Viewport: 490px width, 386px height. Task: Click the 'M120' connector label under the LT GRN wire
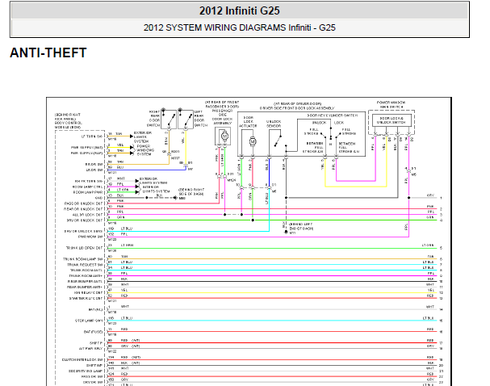point(112,251)
